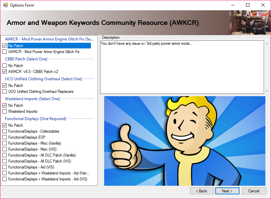The height and width of the screenshot is (199, 271).
Task: Check FunctionalDisplays + Wasteland Imports - Aid (Vanilla)
Action: (x=5, y=173)
